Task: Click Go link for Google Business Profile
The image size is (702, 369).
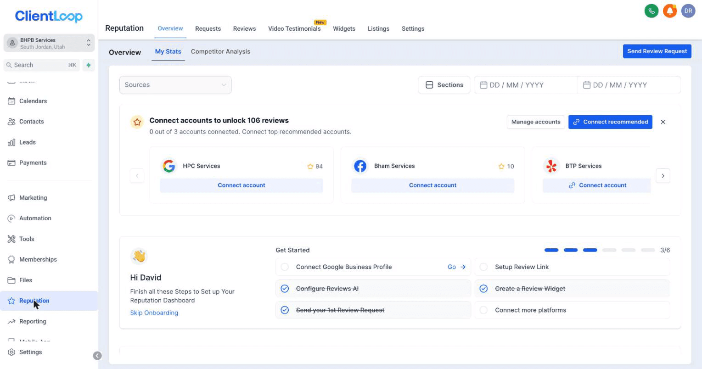Action: point(457,267)
